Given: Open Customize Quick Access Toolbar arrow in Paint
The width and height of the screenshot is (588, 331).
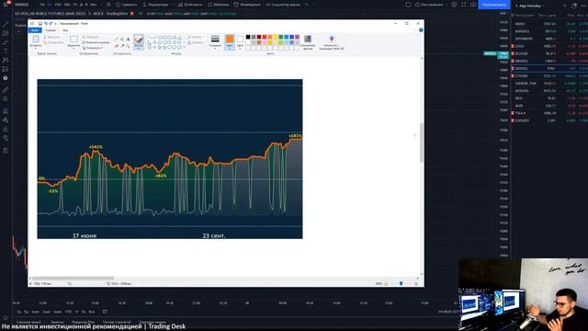Looking at the screenshot, I should pyautogui.click(x=55, y=24).
